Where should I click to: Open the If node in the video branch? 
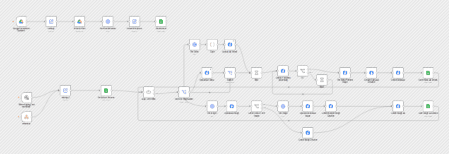pos(303,71)
